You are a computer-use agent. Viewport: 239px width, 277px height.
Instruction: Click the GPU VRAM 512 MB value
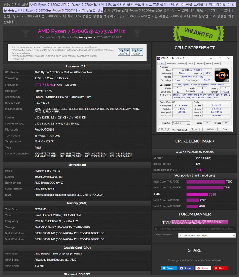[x=39, y=266]
